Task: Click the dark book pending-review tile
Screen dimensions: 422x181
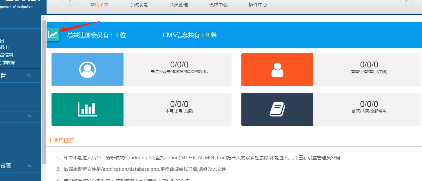Action: coord(277,109)
